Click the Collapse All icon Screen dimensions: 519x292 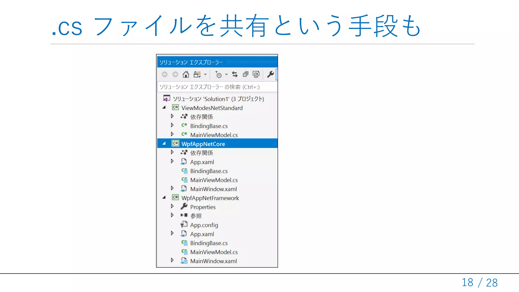pos(246,74)
